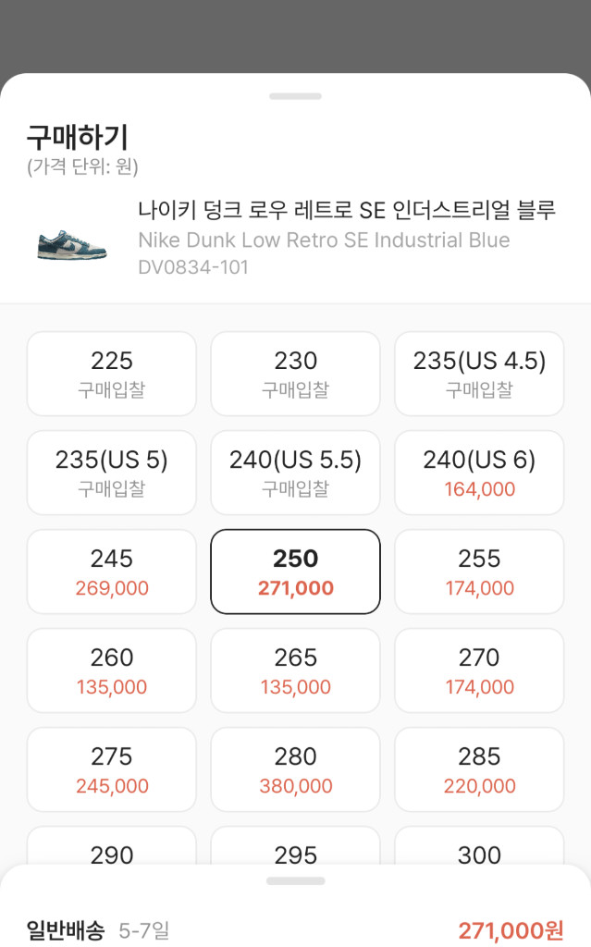Pick size 245 for 269,000 won
The height and width of the screenshot is (947, 591).
coord(111,572)
